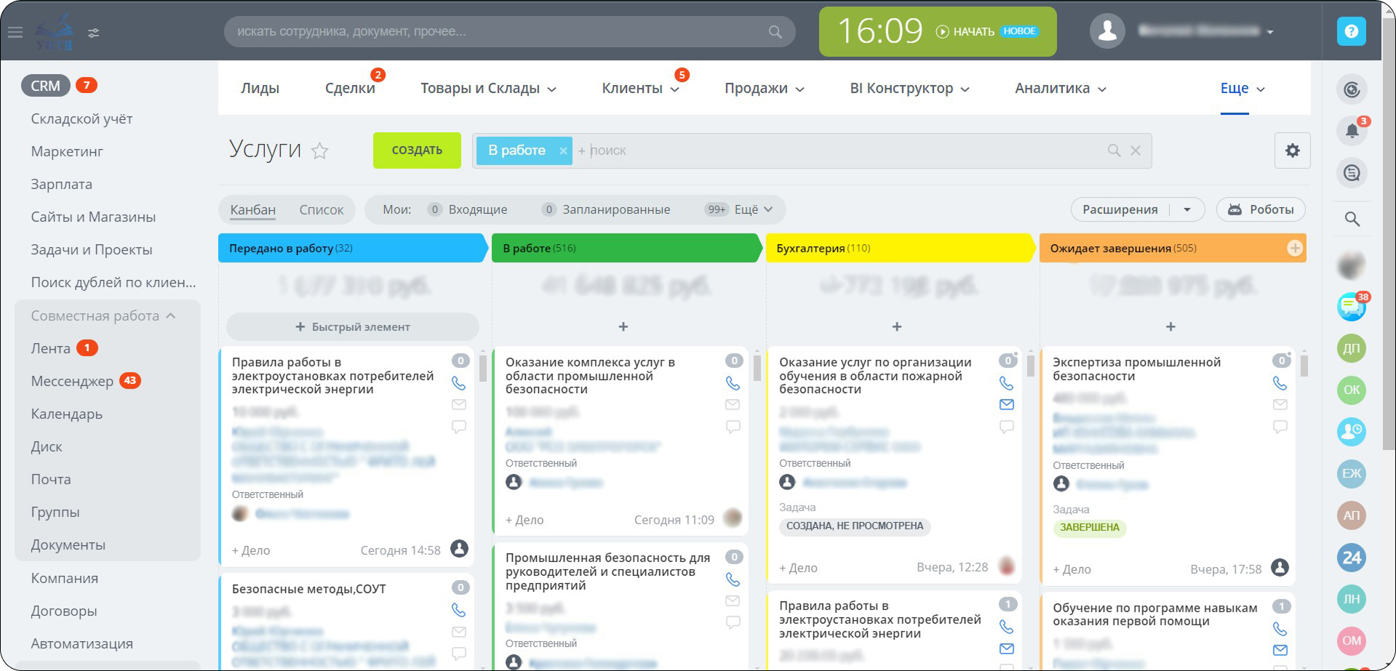
Task: Click the search magnifier in right sidebar
Action: pos(1352,218)
